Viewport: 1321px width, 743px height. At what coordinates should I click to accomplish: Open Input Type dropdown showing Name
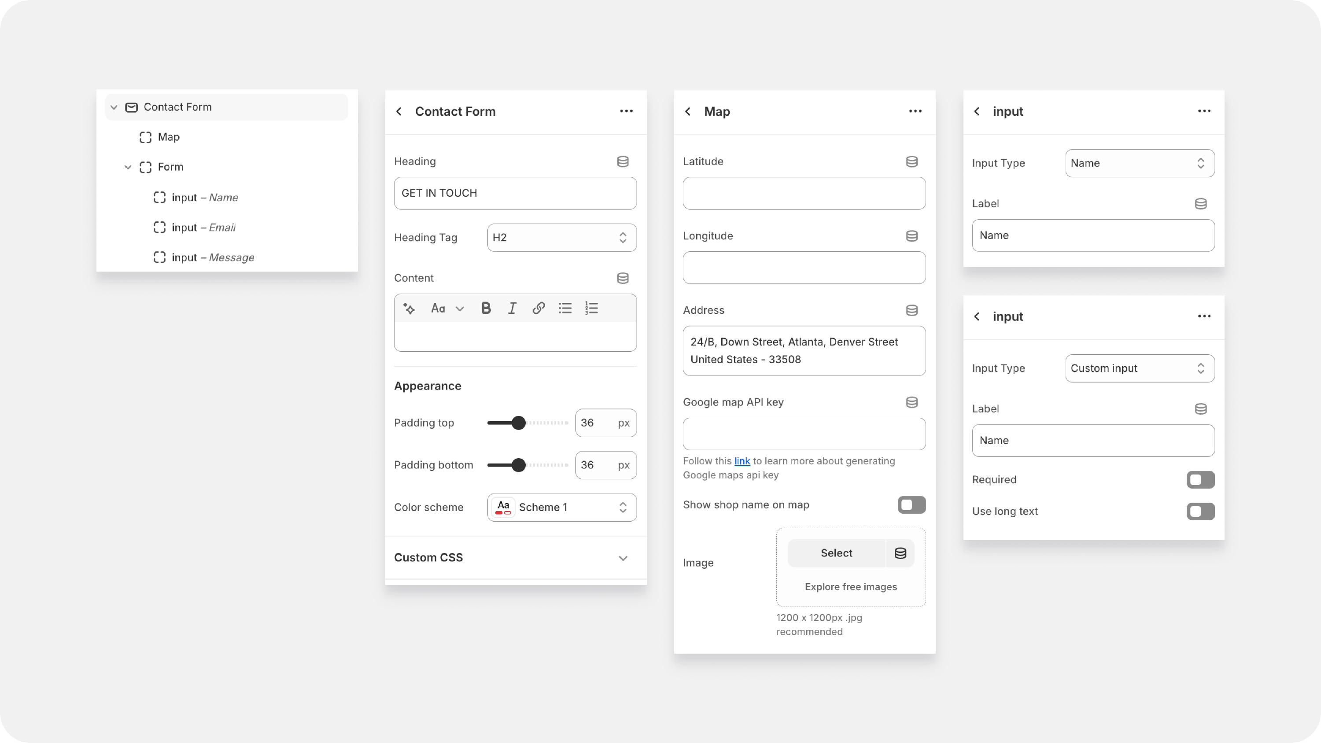point(1140,163)
